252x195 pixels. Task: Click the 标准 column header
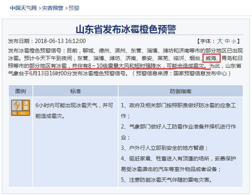click(x=75, y=91)
